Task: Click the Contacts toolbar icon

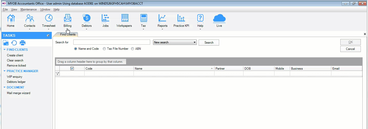Action: [30, 18]
